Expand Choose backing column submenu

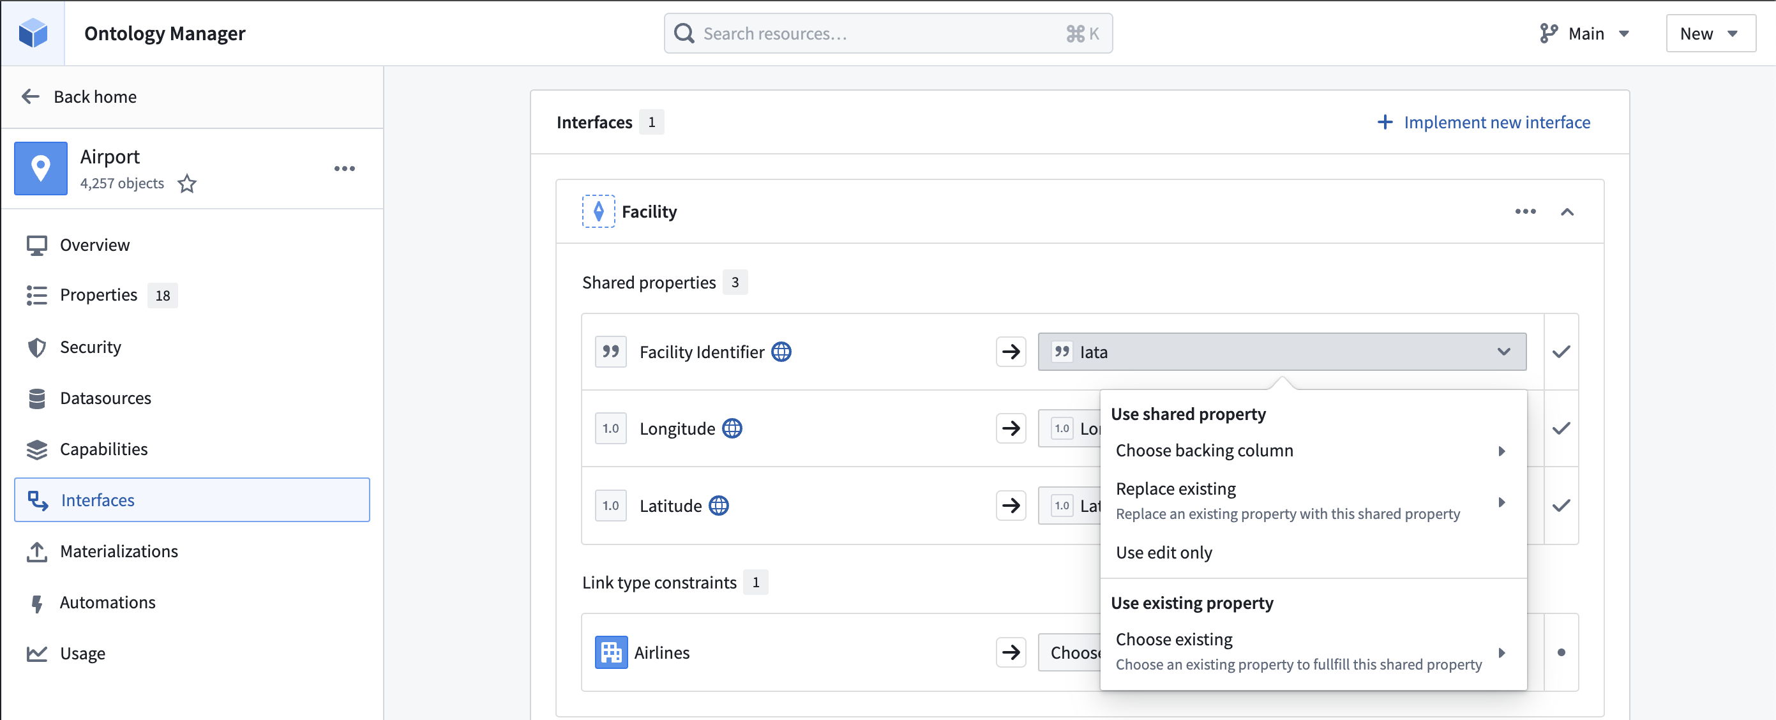pyautogui.click(x=1313, y=451)
